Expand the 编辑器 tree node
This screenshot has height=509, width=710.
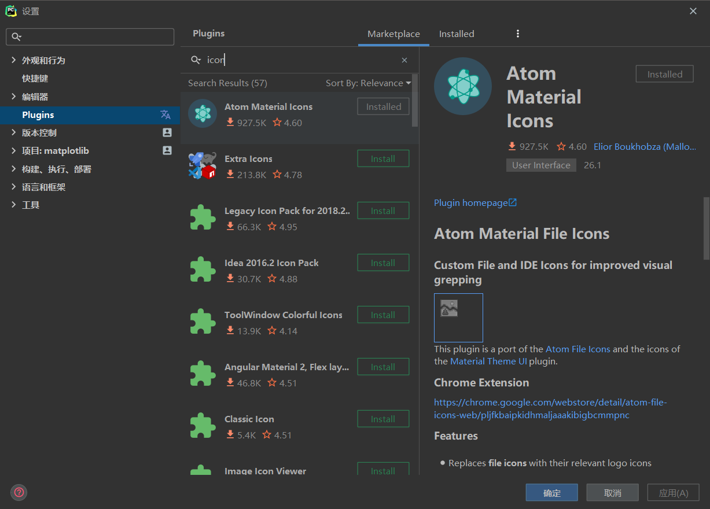(x=14, y=97)
